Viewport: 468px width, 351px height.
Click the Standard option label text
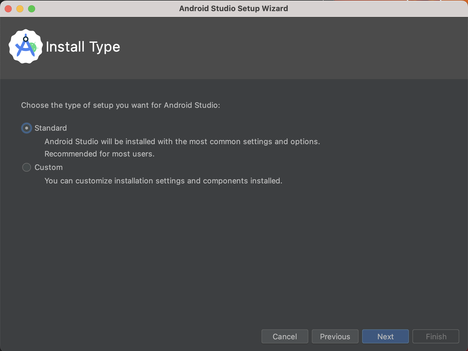(51, 128)
